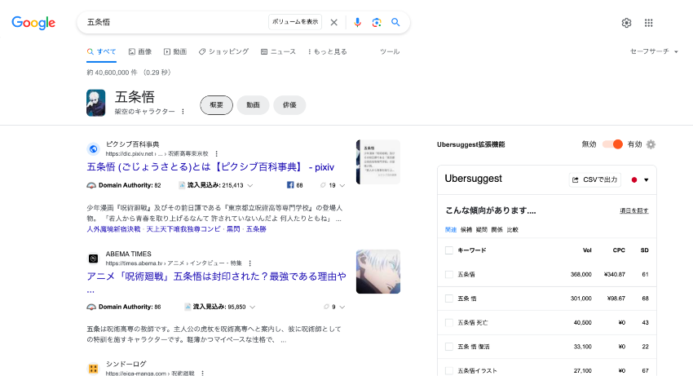
Task: Open もっと見る menu
Action: click(x=328, y=51)
